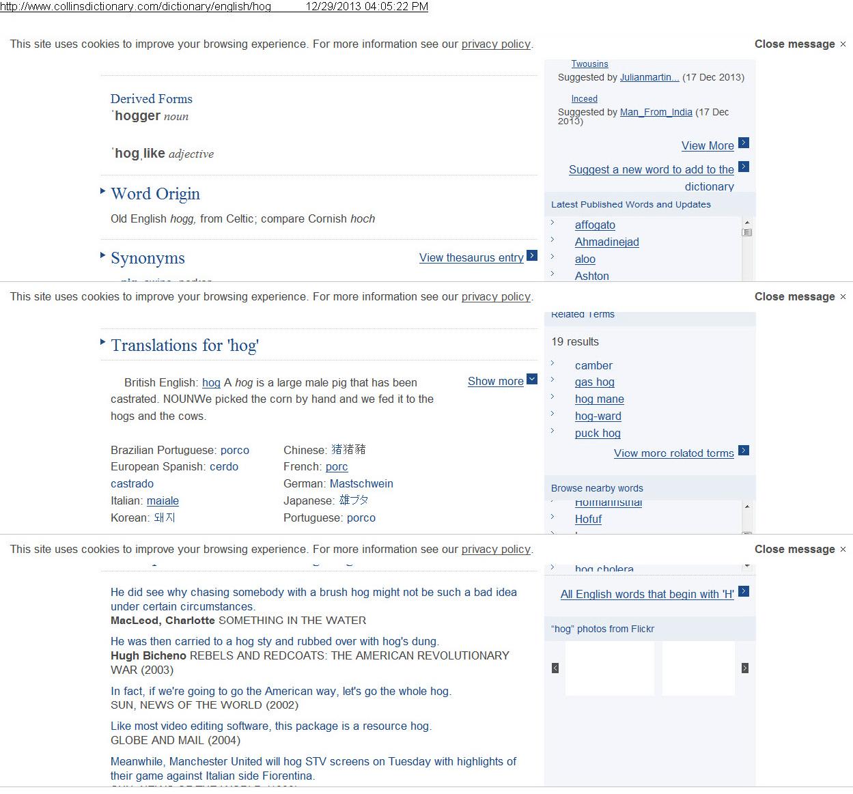Open the Italian translation 'maiale'
The width and height of the screenshot is (853, 794).
click(163, 501)
